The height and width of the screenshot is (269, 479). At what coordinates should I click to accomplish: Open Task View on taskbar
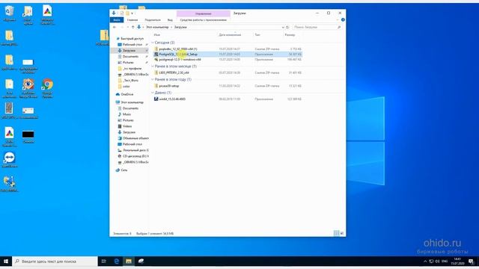104,262
